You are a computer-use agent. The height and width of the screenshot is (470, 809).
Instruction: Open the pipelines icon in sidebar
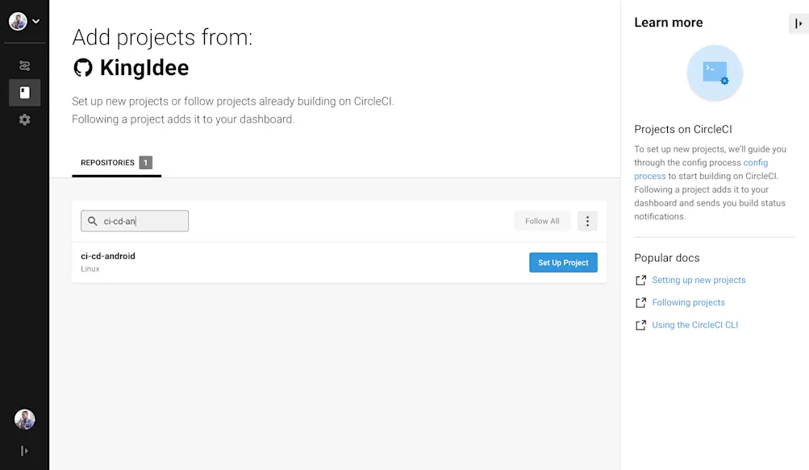pos(24,65)
